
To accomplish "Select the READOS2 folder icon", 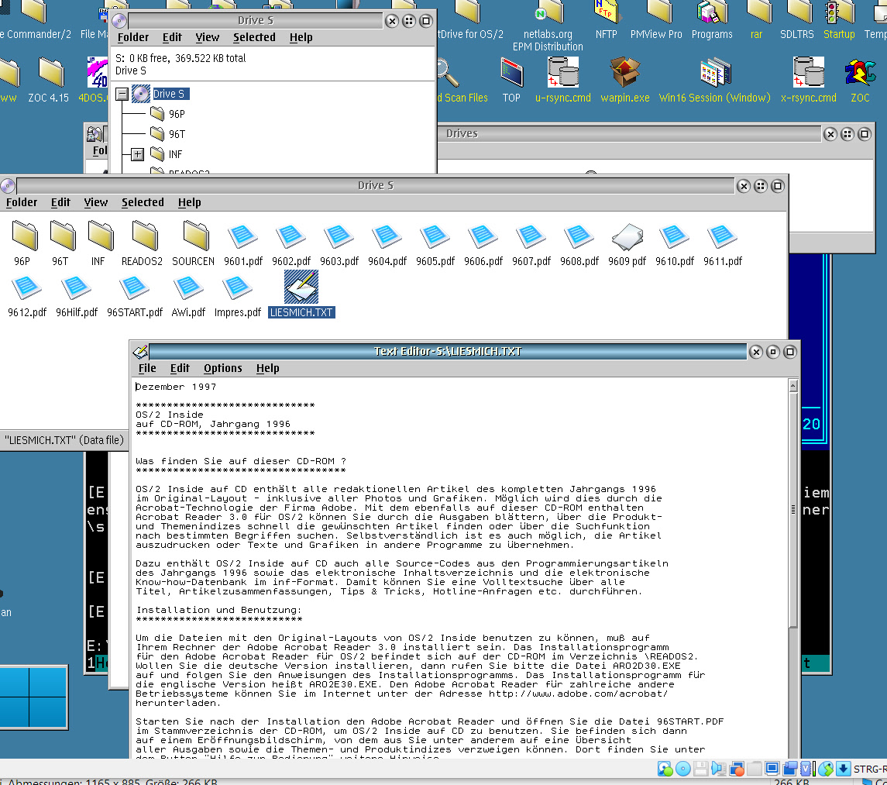I will tap(146, 236).
